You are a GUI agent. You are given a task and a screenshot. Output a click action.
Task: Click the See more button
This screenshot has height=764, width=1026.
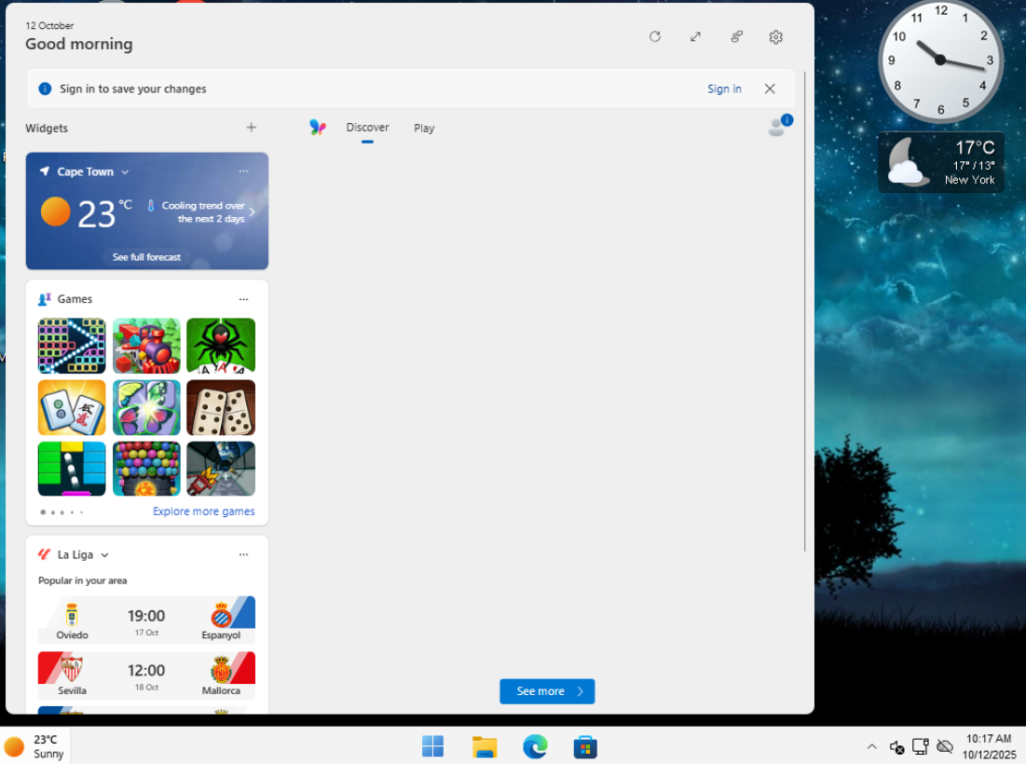click(x=547, y=691)
